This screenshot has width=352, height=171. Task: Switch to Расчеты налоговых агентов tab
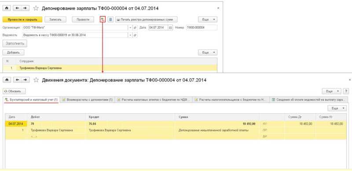click(x=154, y=100)
